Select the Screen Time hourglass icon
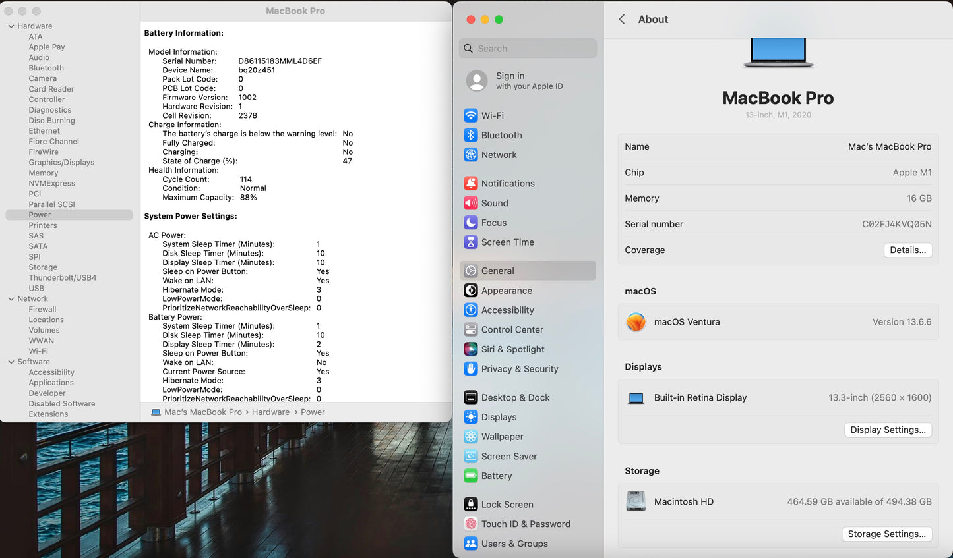The width and height of the screenshot is (953, 558). (470, 242)
